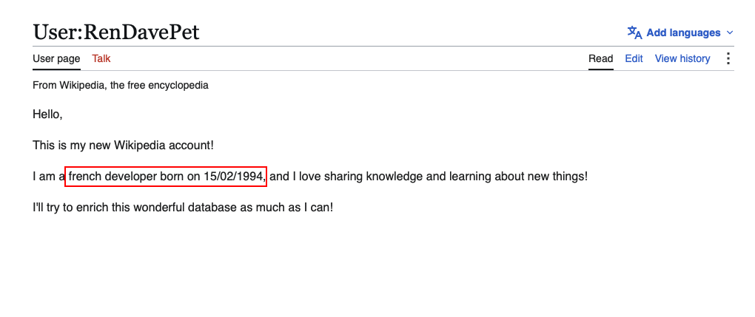Screen dimensions: 755x317
Task: Select the Read view tab
Action: [x=601, y=58]
